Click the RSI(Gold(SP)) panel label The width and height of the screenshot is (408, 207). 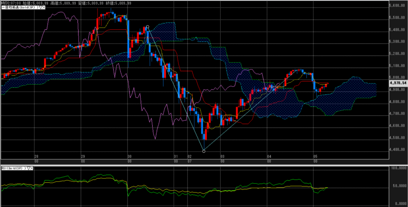point(12,168)
